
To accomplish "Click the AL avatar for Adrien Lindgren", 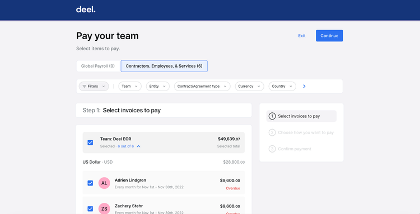I will pos(104,183).
